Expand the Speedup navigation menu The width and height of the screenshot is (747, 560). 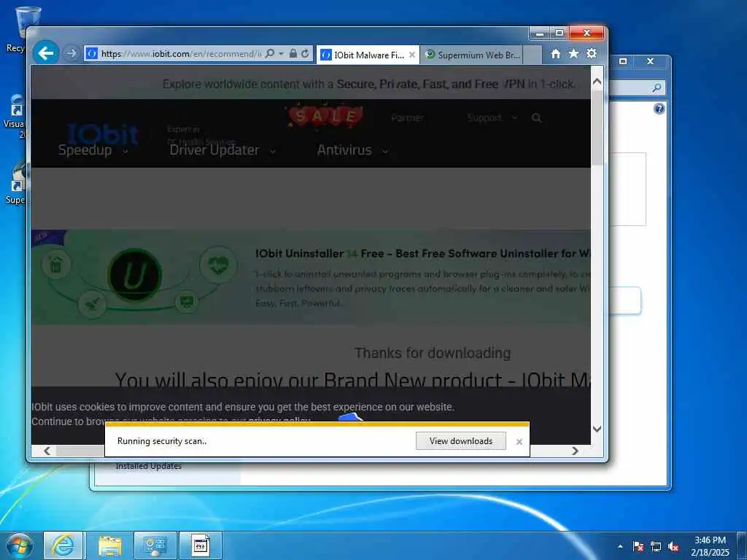click(93, 150)
